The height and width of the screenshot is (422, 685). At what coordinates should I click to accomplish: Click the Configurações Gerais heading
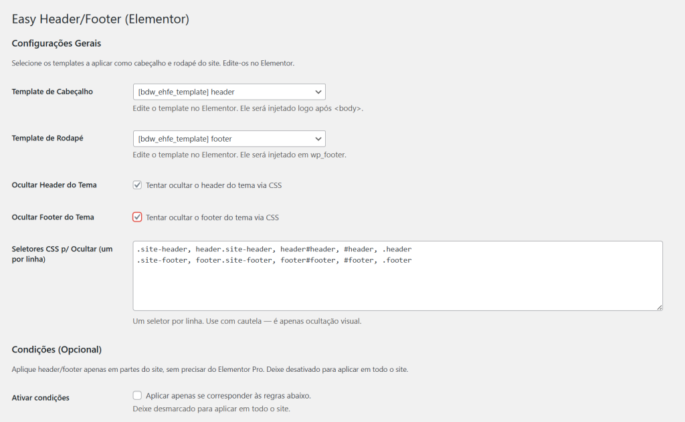pos(56,43)
